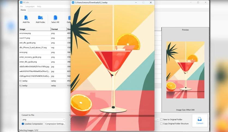Image resolution: width=228 pixels, height=132 pixels.
Task: Enable Copy Original Folder Structure checkbox
Action: (161, 124)
